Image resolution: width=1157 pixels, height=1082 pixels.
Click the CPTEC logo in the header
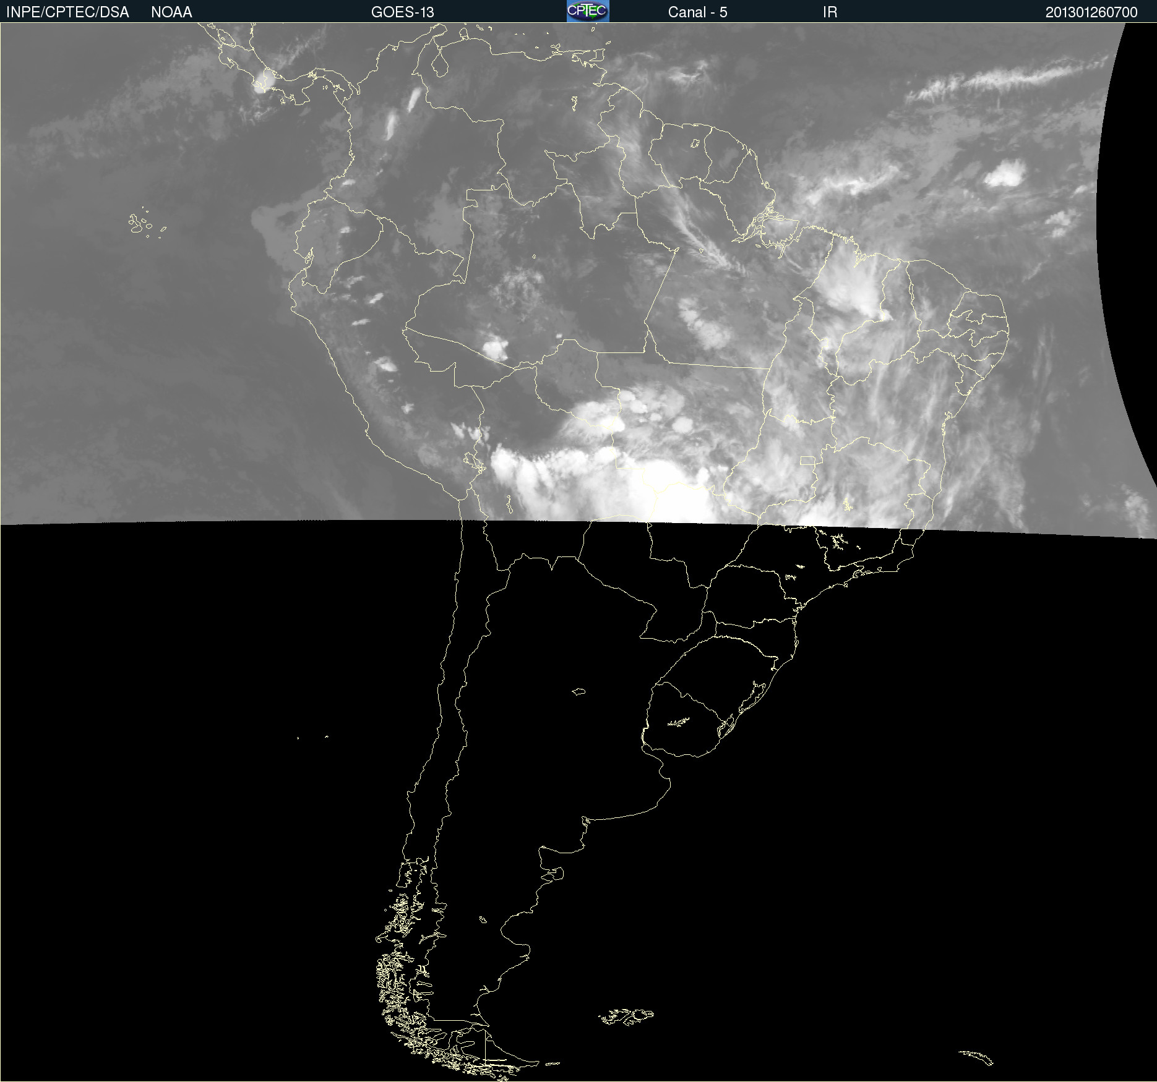click(x=588, y=11)
